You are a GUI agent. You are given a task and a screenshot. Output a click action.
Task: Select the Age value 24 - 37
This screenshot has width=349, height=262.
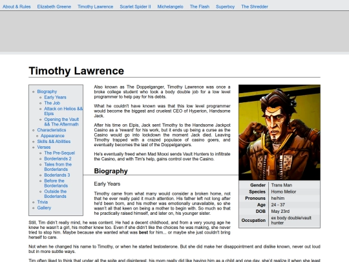(278, 204)
